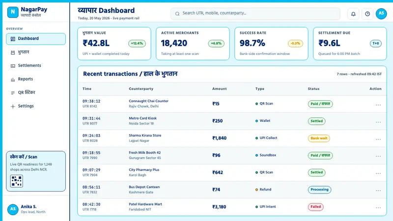
Task: Open action menu for Fresh Milk Booth 42
Action: click(x=378, y=156)
